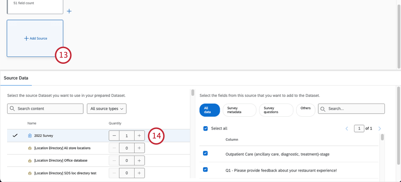Image resolution: width=401 pixels, height=182 pixels.
Task: Click the Office database directory icon
Action: (x=30, y=161)
